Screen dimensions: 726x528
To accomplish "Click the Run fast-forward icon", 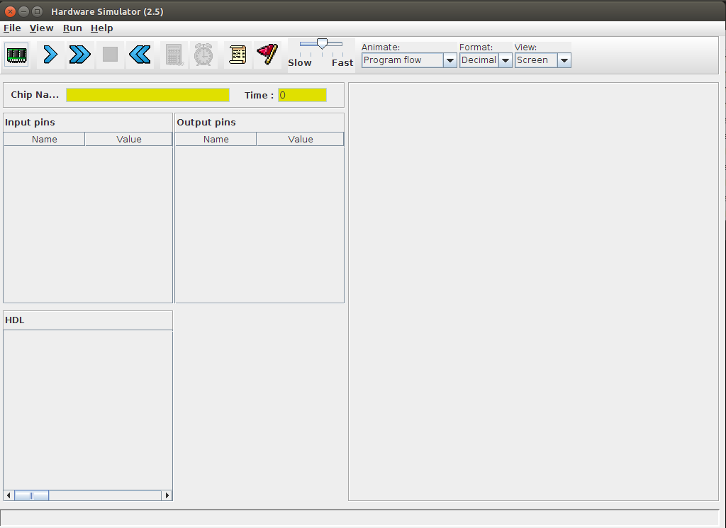I will (x=80, y=55).
